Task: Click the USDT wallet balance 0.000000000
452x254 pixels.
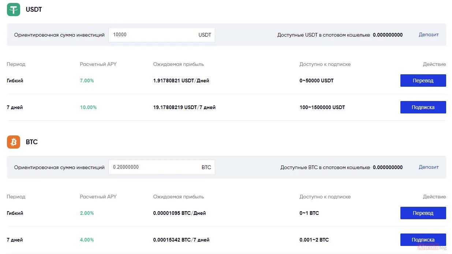Action: 388,35
